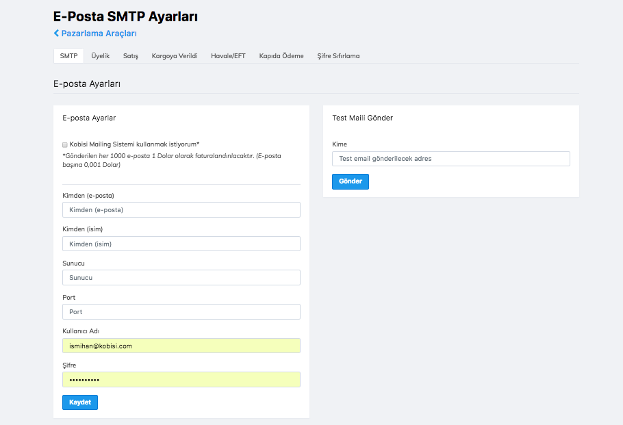The height and width of the screenshot is (425, 623).
Task: Click the Kimden (isim) text field
Action: (x=181, y=244)
